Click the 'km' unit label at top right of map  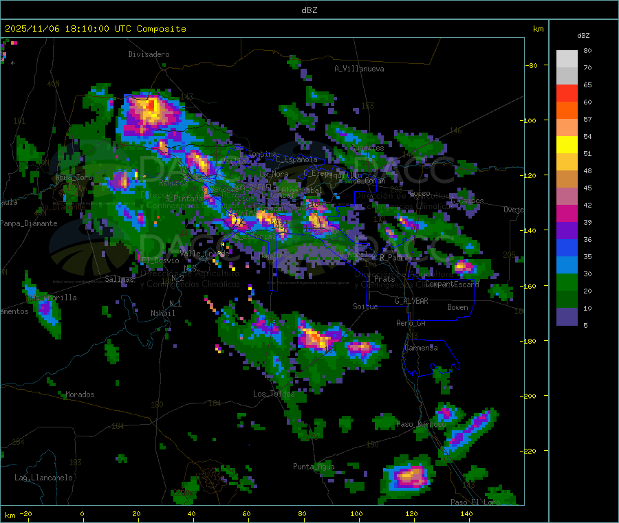[x=538, y=29]
